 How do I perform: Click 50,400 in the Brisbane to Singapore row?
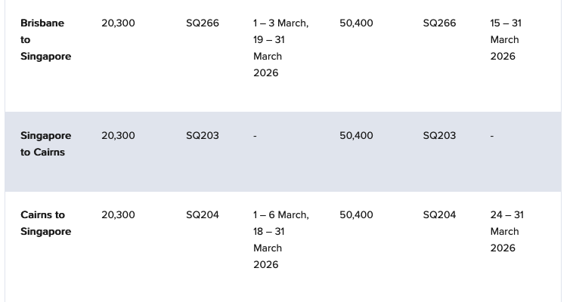pyautogui.click(x=356, y=23)
